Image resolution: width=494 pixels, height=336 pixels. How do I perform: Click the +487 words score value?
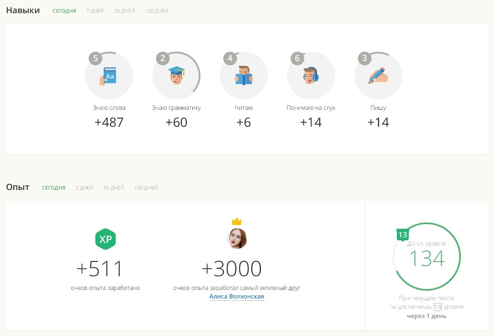109,123
